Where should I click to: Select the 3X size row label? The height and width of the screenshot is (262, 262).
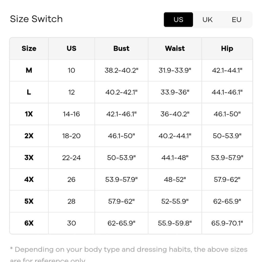click(29, 158)
